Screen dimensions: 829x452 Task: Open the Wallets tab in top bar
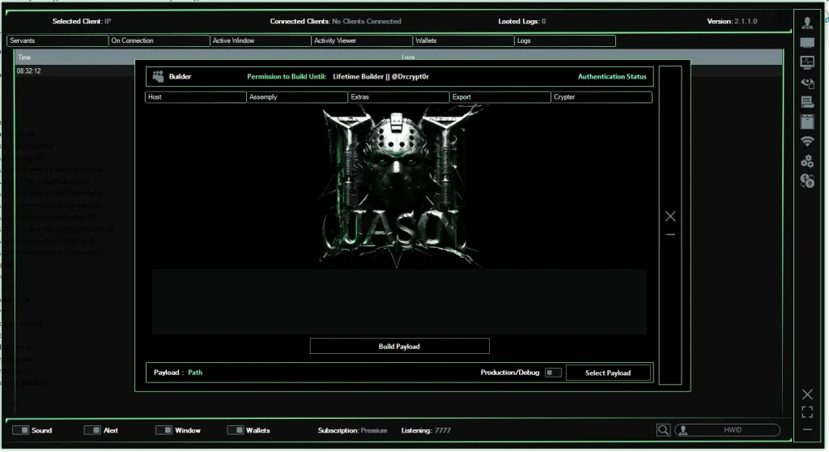tap(463, 41)
